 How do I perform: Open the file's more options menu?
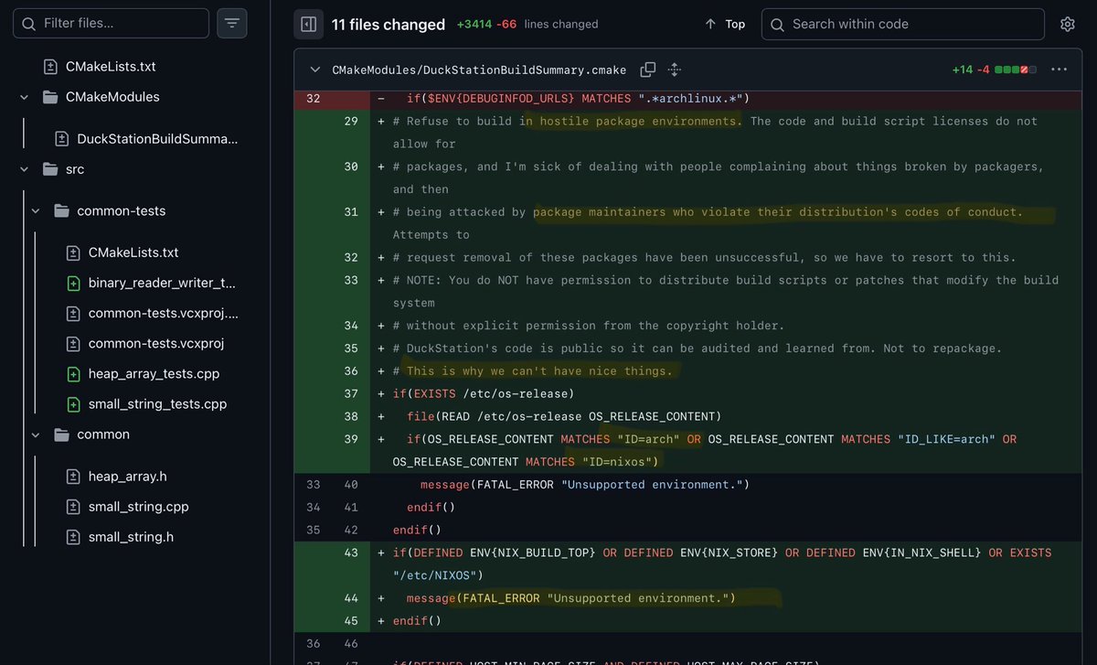pos(1059,70)
